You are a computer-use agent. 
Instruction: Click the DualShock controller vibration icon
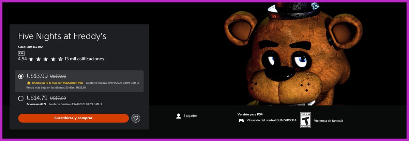coord(241,121)
